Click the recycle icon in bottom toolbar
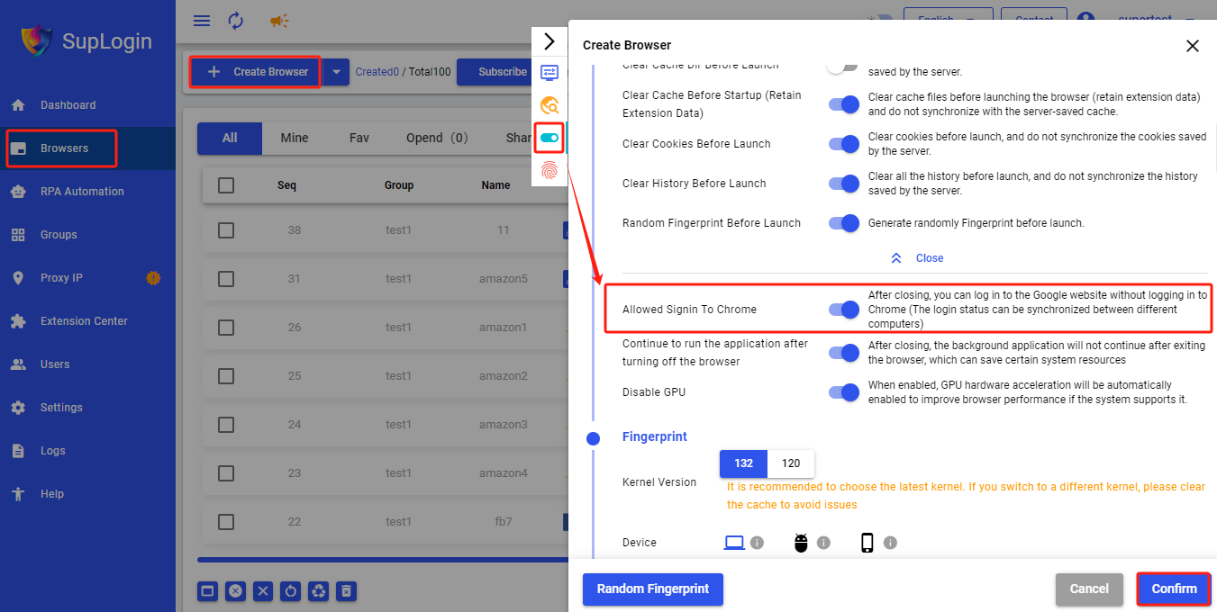1217x612 pixels. (318, 591)
